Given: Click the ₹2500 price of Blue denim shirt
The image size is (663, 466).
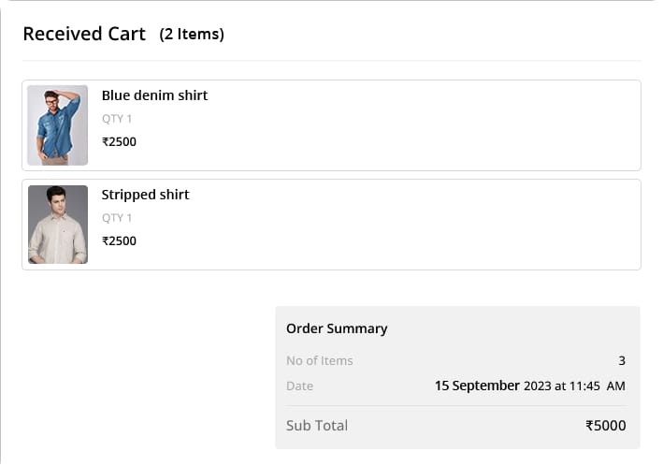Looking at the screenshot, I should pyautogui.click(x=119, y=142).
